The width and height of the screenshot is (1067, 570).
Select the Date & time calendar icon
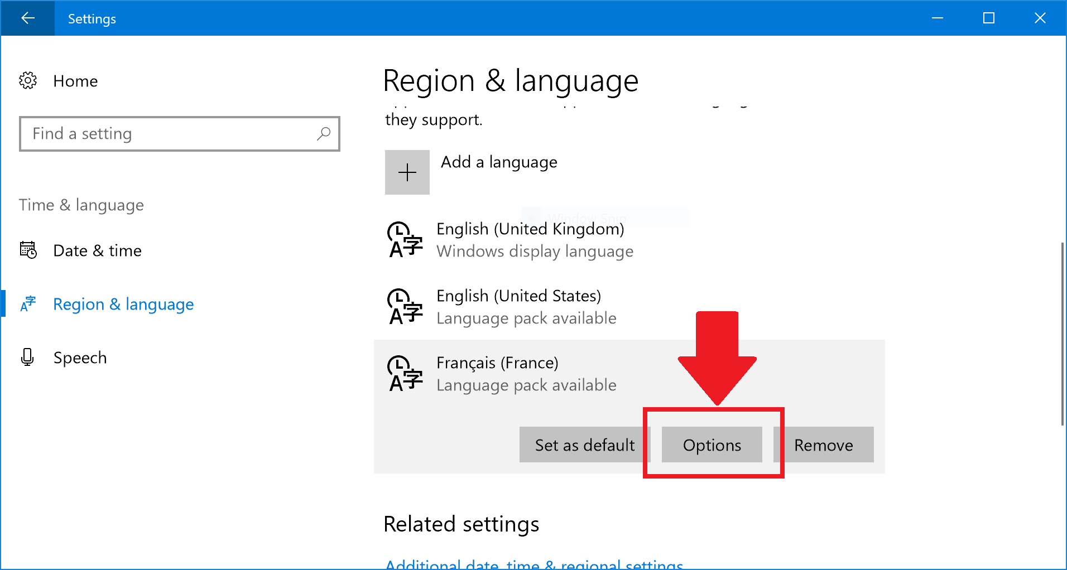tap(27, 250)
